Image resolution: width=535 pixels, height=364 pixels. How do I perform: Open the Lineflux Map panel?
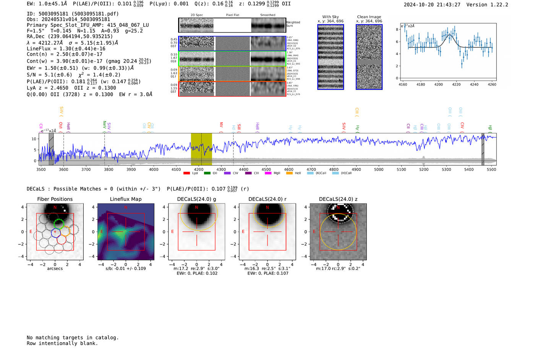pos(126,231)
